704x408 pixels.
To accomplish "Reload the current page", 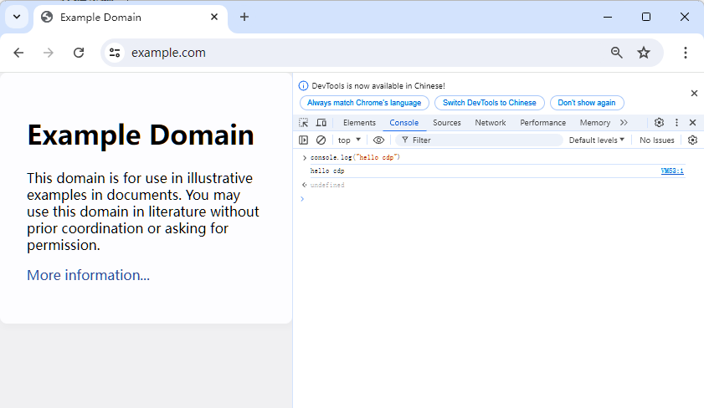I will tap(79, 53).
